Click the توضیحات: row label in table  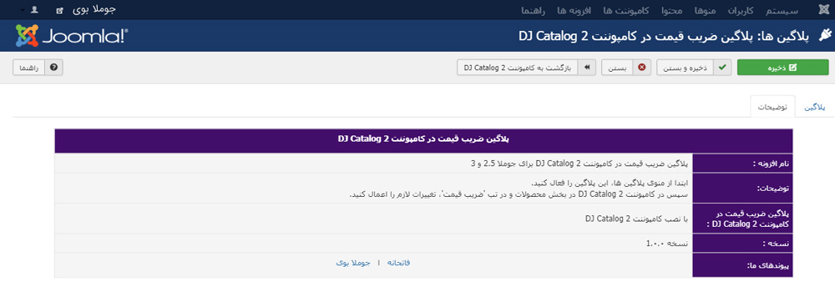pos(742,188)
